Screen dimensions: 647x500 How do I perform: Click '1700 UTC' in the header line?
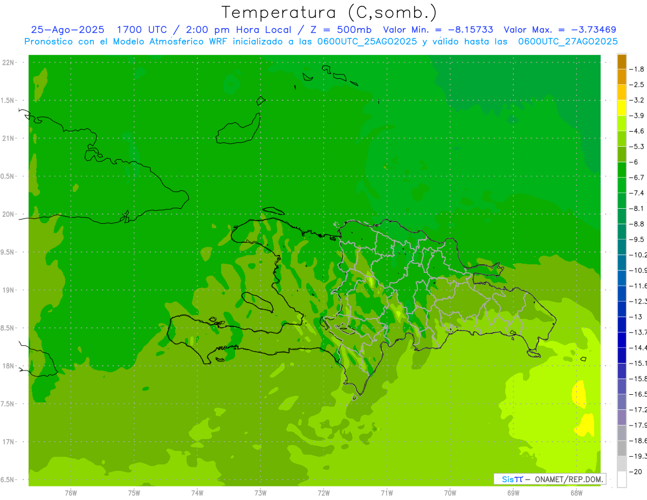coord(142,30)
